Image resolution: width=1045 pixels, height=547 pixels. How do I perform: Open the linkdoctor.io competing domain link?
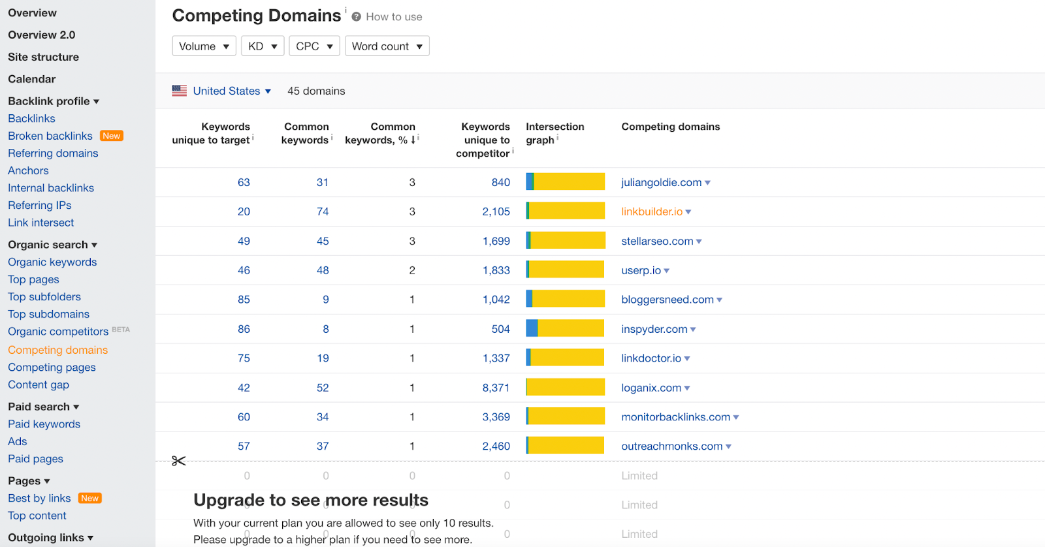(651, 358)
